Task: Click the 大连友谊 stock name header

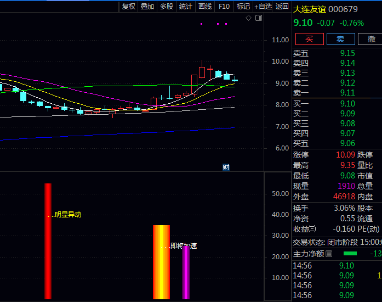Action: [x=310, y=9]
